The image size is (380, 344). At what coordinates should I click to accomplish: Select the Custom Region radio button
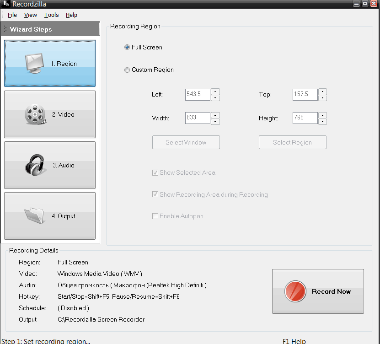click(x=127, y=70)
